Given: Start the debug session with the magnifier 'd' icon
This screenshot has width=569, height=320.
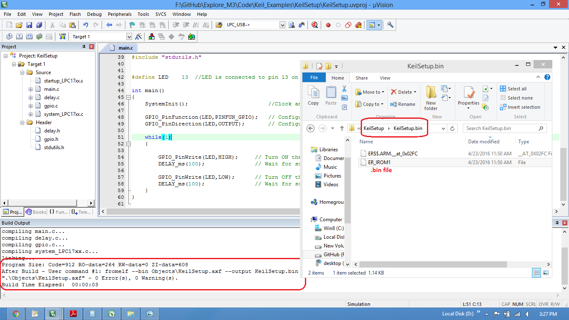Looking at the screenshot, I should click(315, 25).
